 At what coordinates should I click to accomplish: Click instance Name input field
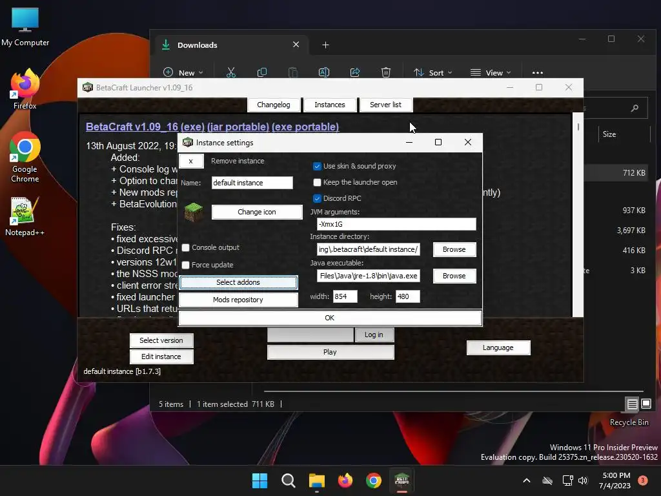coord(252,183)
